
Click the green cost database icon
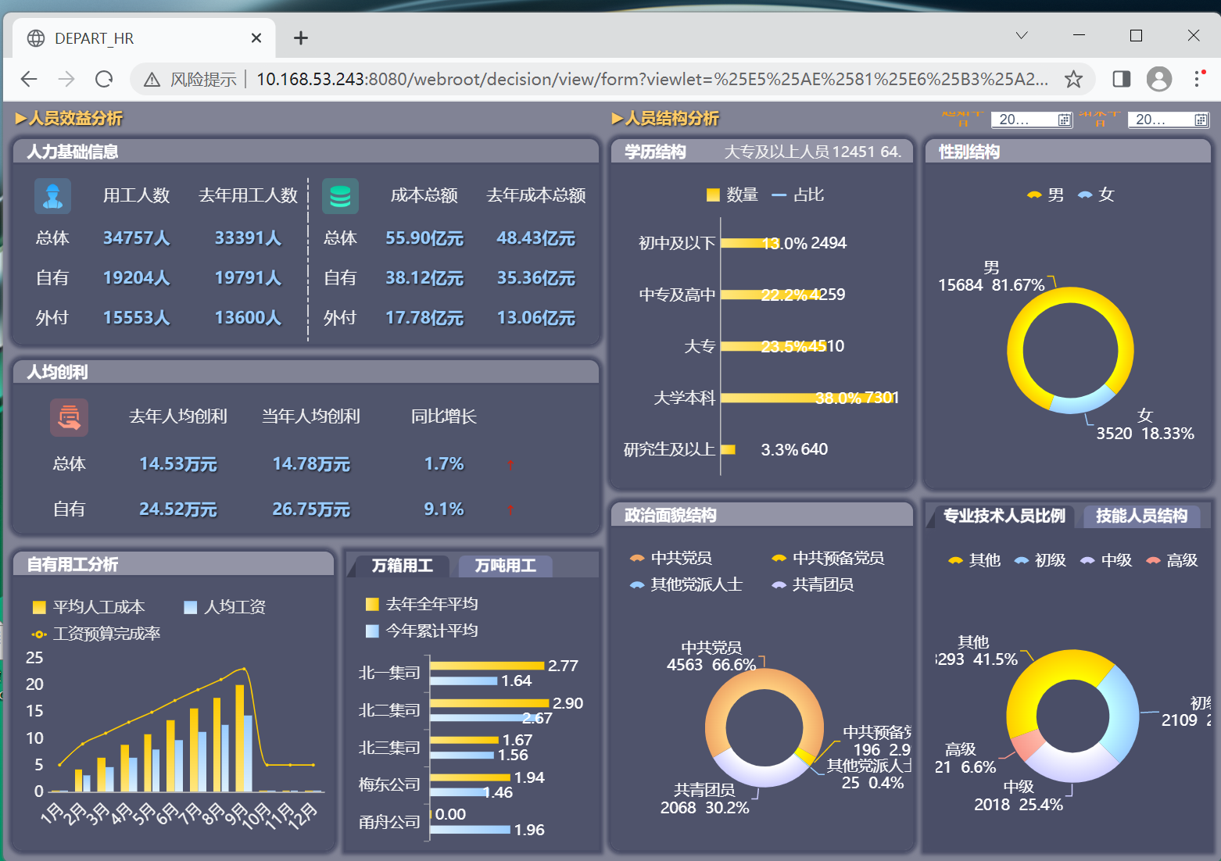pyautogui.click(x=340, y=195)
